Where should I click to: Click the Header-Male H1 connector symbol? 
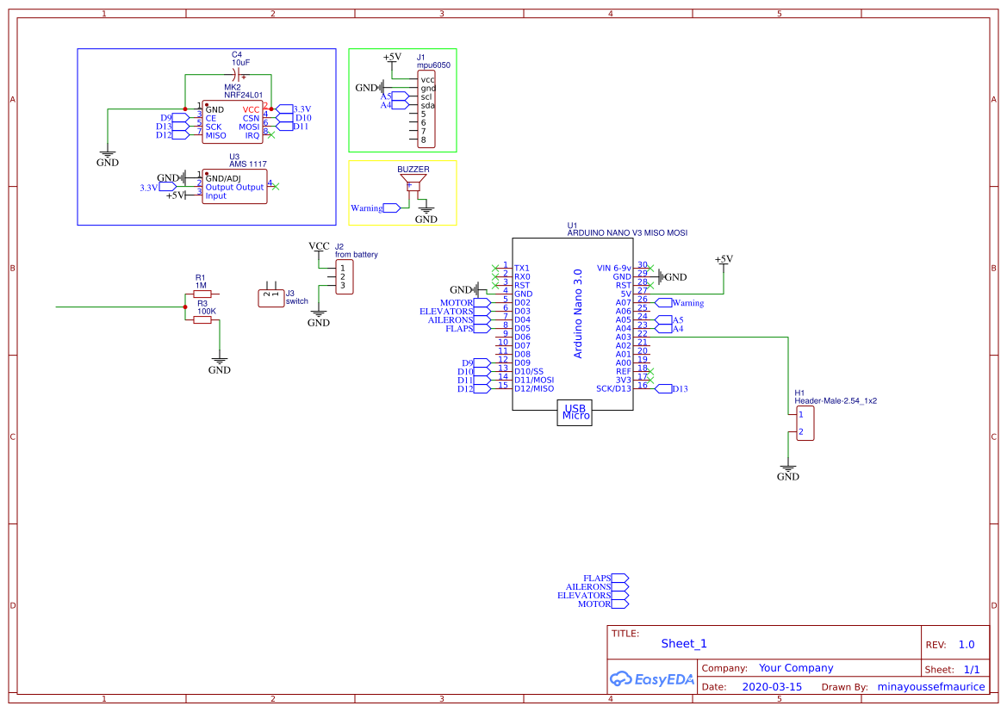click(x=804, y=422)
